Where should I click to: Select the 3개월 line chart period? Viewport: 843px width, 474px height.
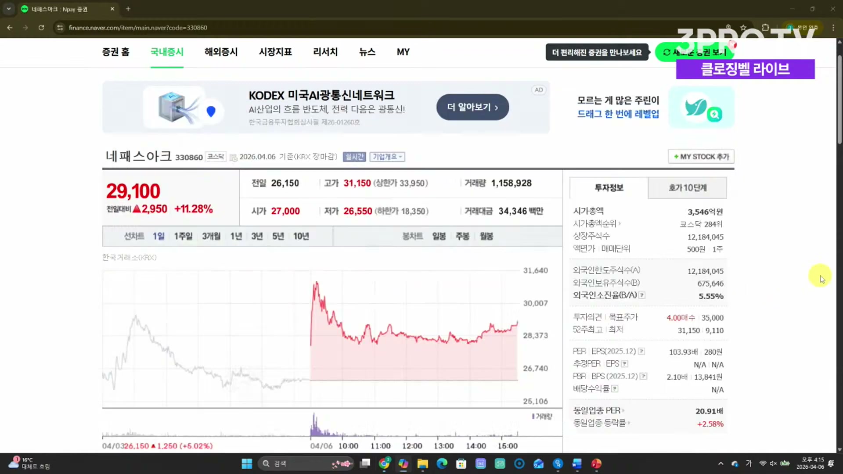coord(211,236)
